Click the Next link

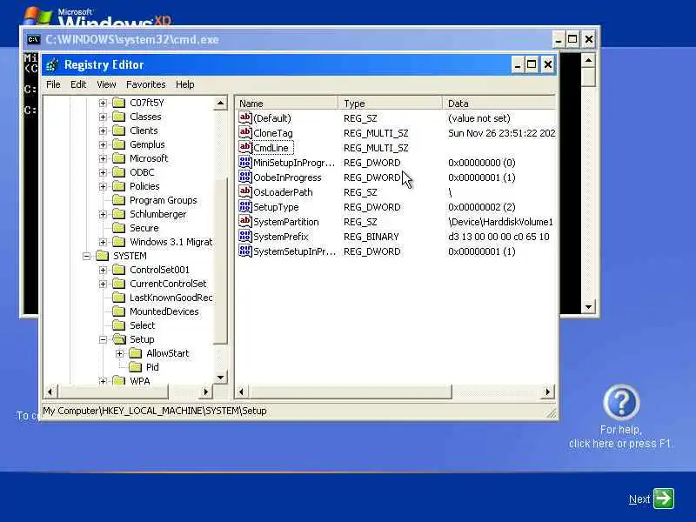click(x=639, y=499)
